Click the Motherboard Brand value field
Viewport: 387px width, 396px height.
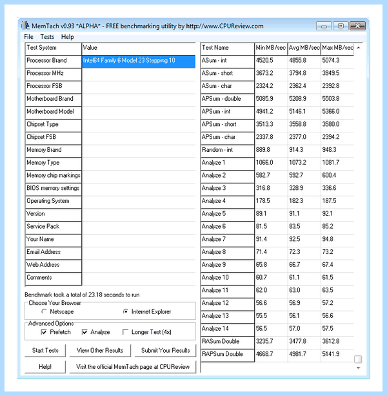(139, 100)
